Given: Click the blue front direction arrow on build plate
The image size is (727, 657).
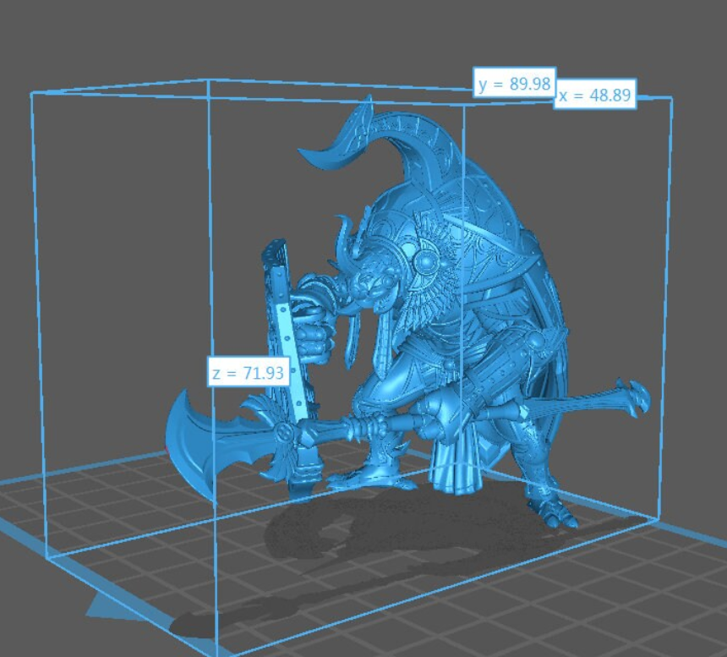Looking at the screenshot, I should (108, 607).
